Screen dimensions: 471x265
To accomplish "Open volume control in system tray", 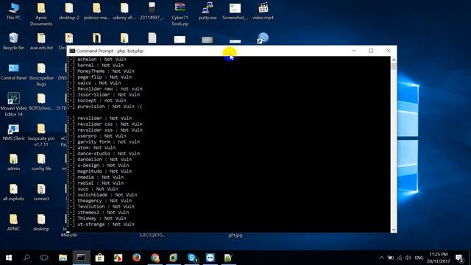I will [x=408, y=258].
